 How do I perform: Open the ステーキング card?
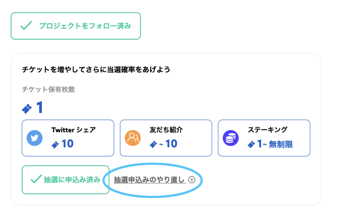pos(264,138)
